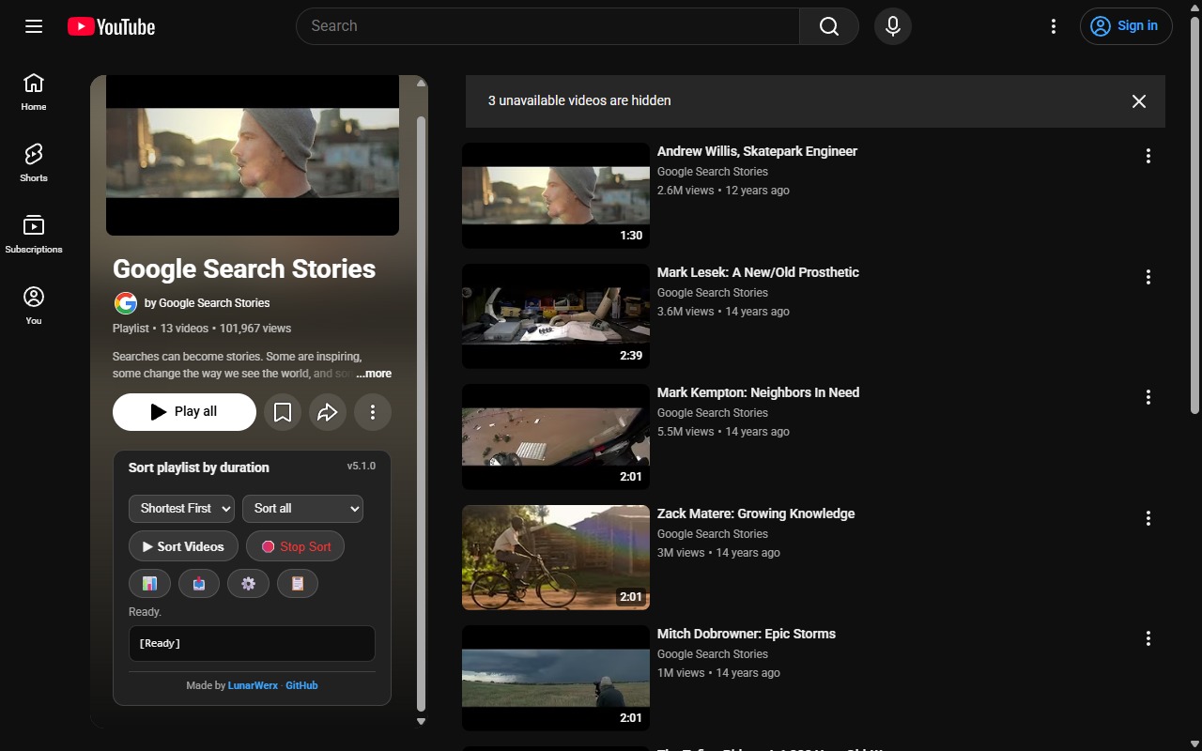Dismiss the unavailable videos hidden notice
The width and height of the screenshot is (1202, 751).
coord(1139,101)
